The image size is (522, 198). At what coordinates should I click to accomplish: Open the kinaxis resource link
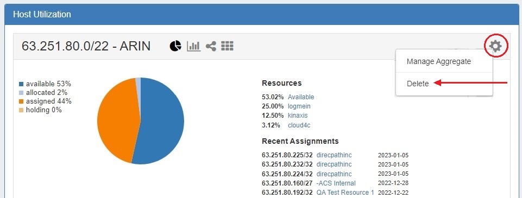click(298, 116)
